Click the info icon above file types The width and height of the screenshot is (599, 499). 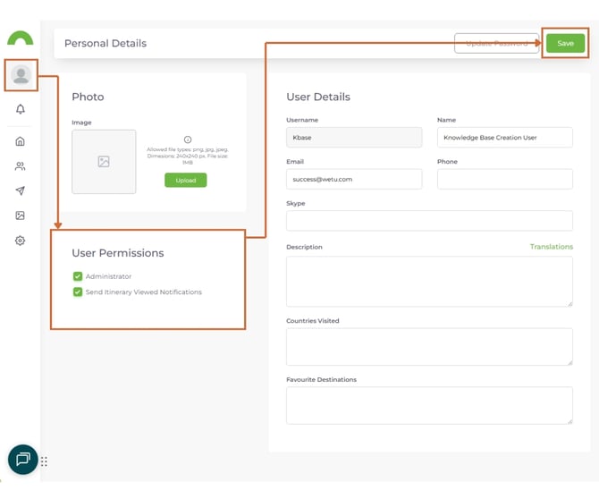click(188, 140)
